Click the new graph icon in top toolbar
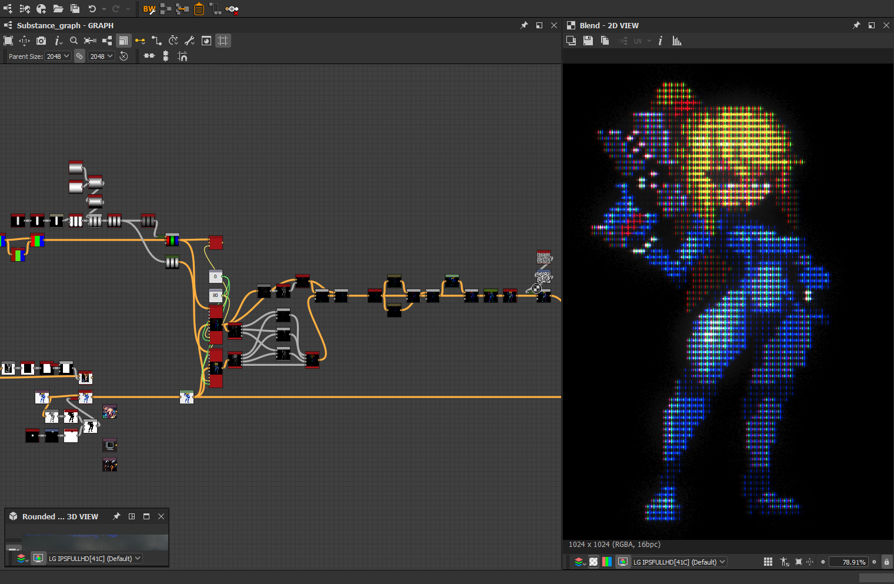 point(8,9)
